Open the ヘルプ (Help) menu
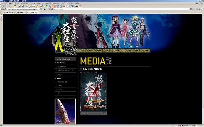The image size is (204, 127). 77,3
